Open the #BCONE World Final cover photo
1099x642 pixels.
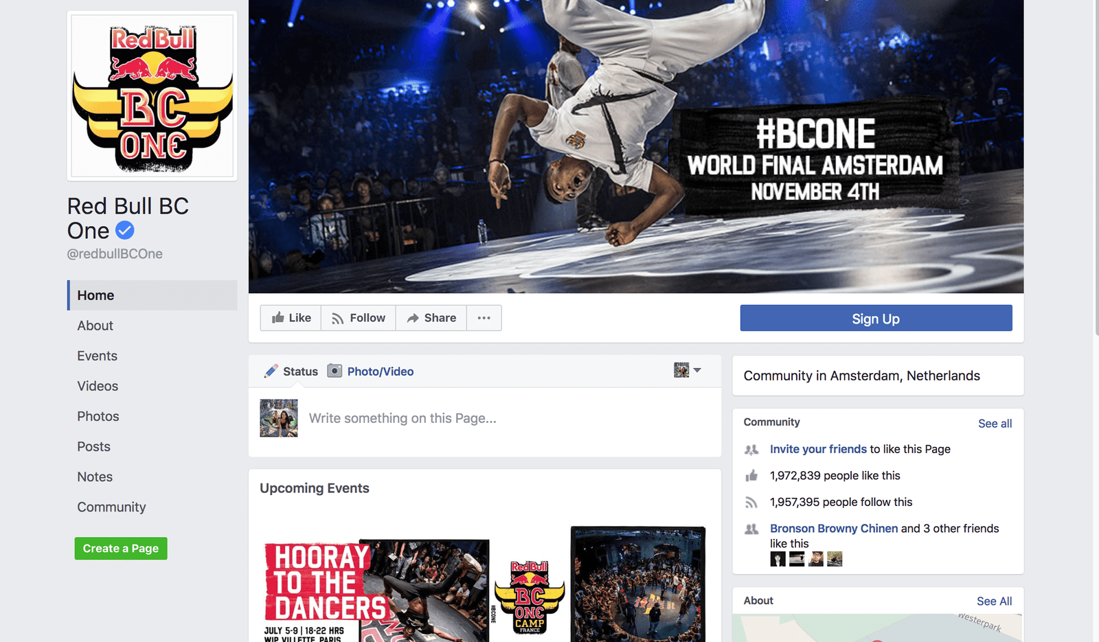coord(636,146)
